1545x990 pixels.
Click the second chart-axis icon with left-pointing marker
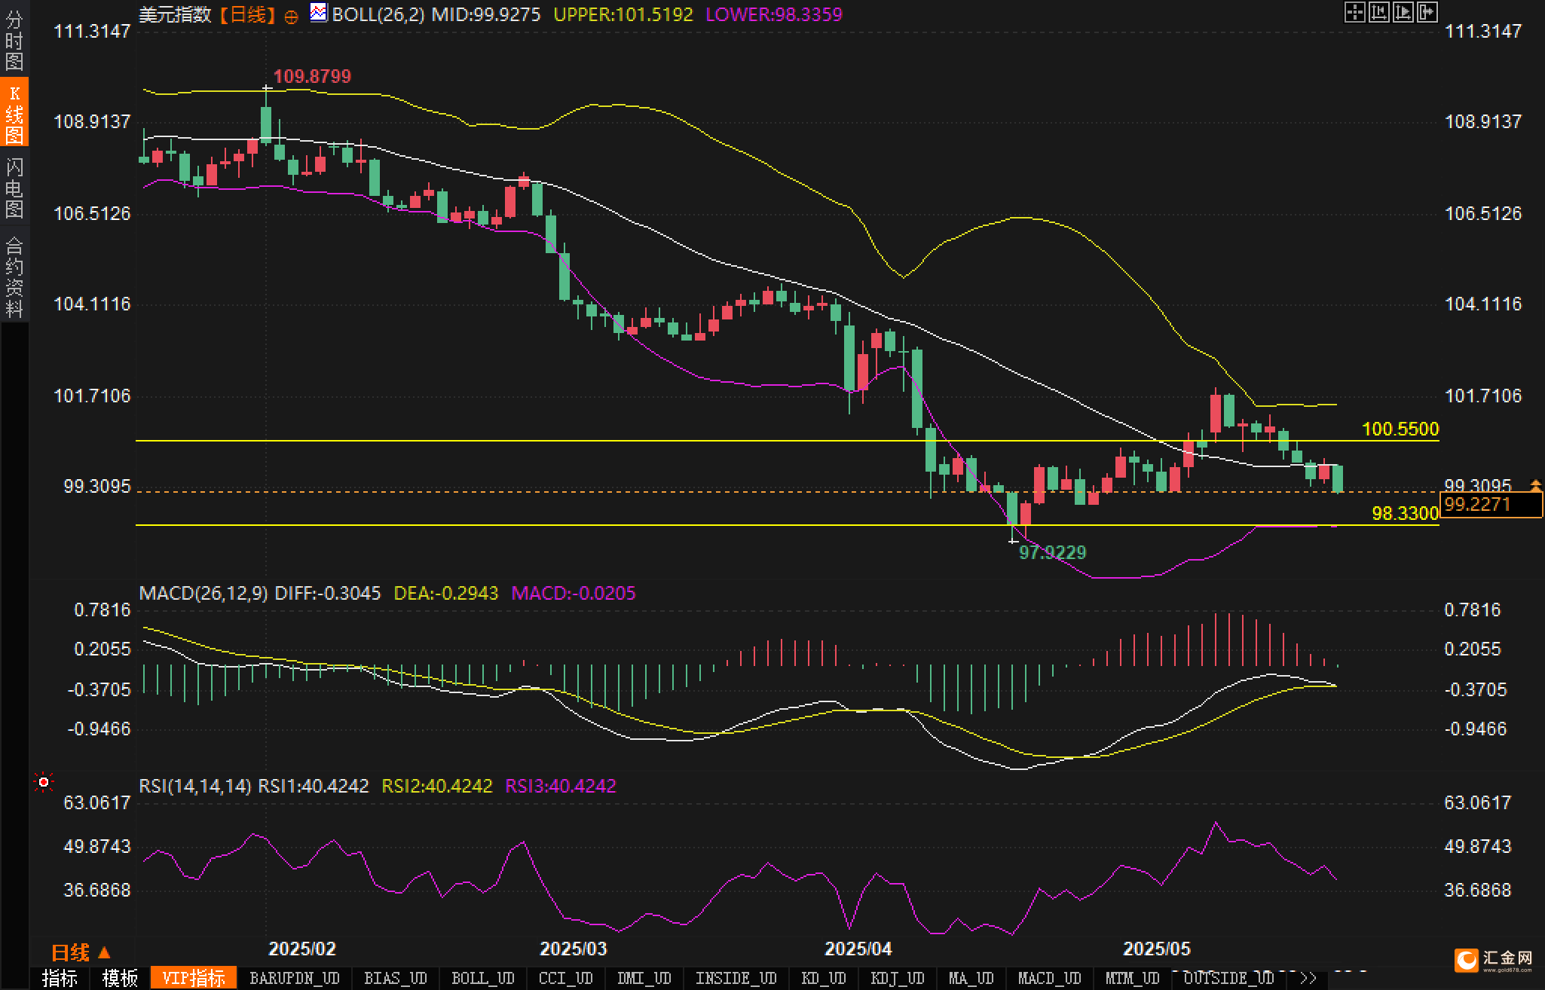click(x=1378, y=12)
